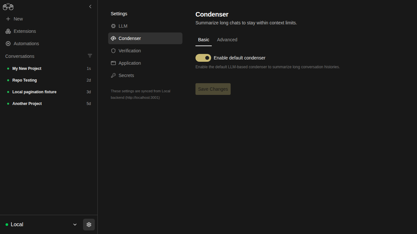Disable the default condenser toggle
This screenshot has height=234, width=417.
(x=203, y=58)
